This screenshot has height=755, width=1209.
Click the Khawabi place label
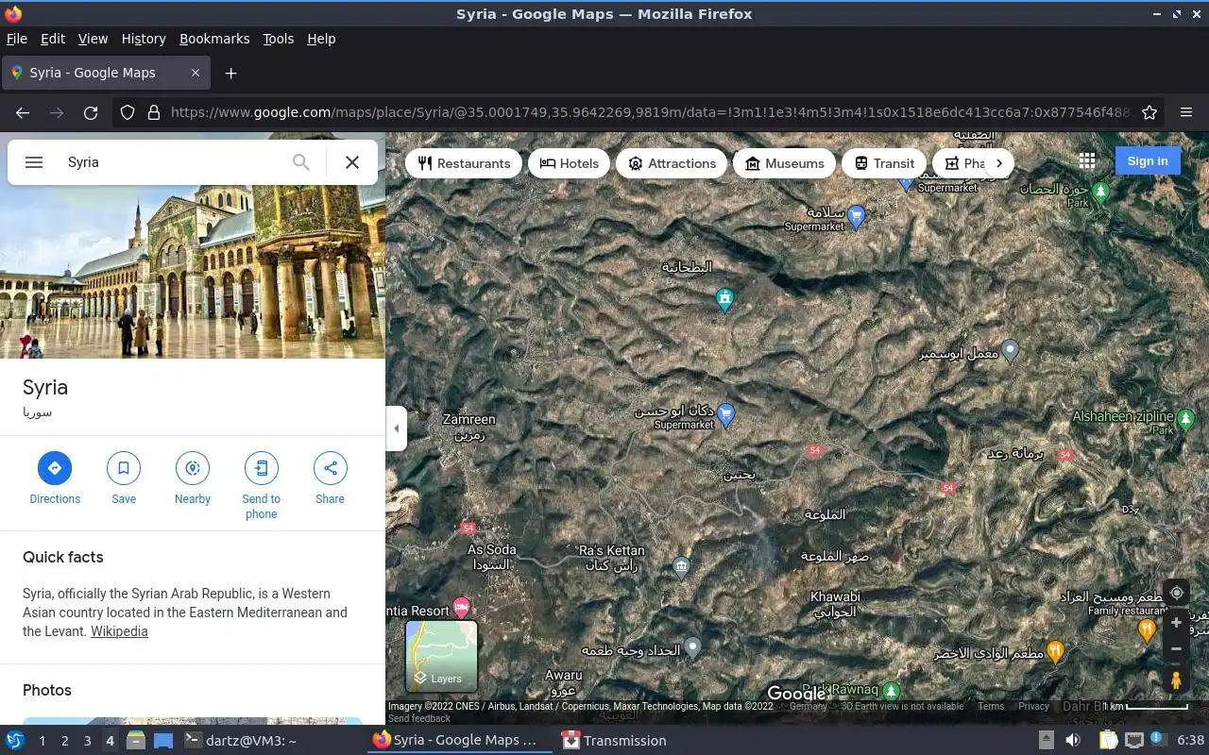point(835,604)
